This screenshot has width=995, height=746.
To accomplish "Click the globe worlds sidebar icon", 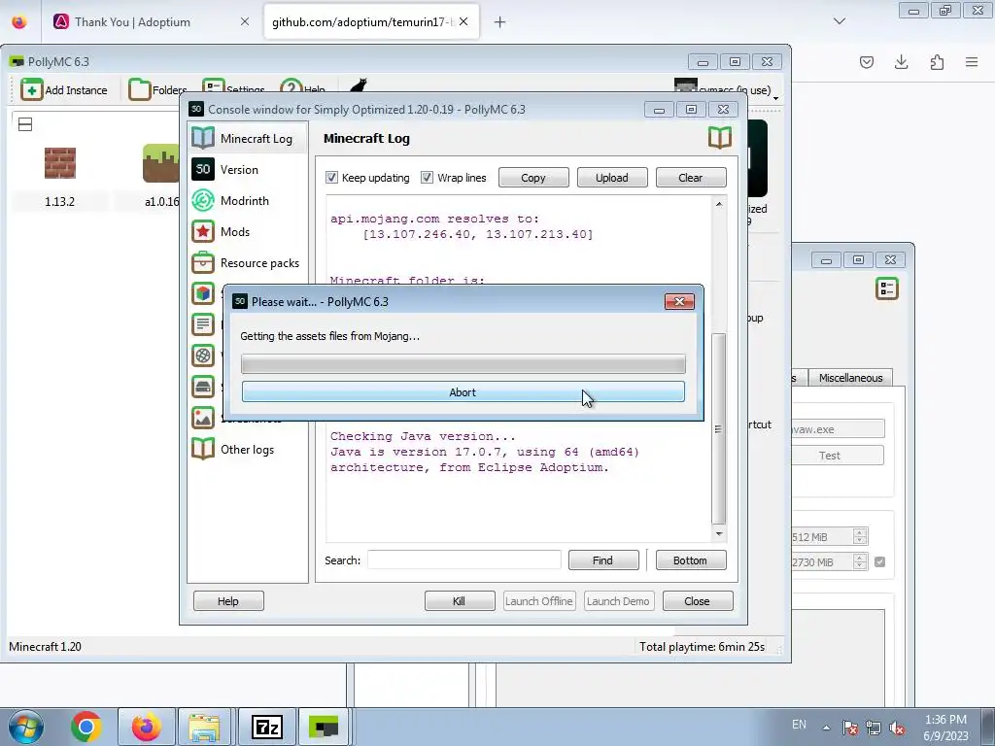I will pyautogui.click(x=203, y=356).
